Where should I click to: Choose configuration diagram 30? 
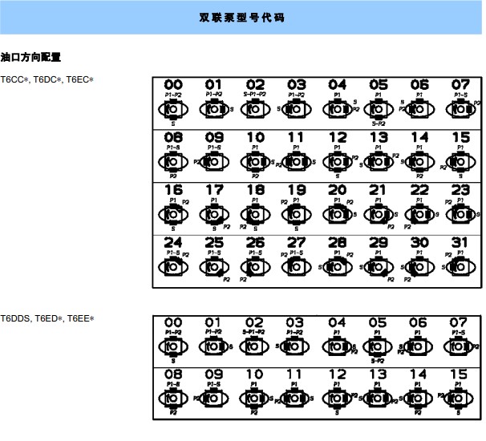click(419, 265)
